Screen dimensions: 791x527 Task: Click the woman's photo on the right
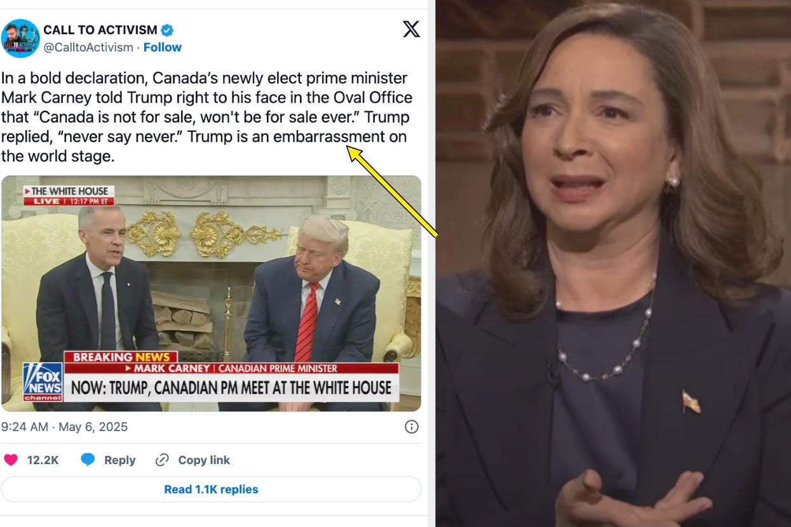click(613, 263)
